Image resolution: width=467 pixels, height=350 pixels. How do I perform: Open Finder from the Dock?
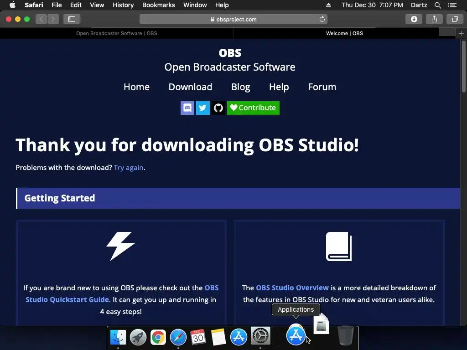pyautogui.click(x=118, y=337)
